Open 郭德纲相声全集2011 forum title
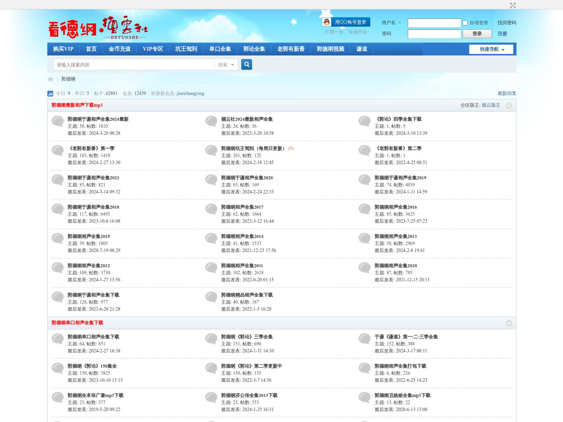The width and height of the screenshot is (563, 422). pos(242,266)
